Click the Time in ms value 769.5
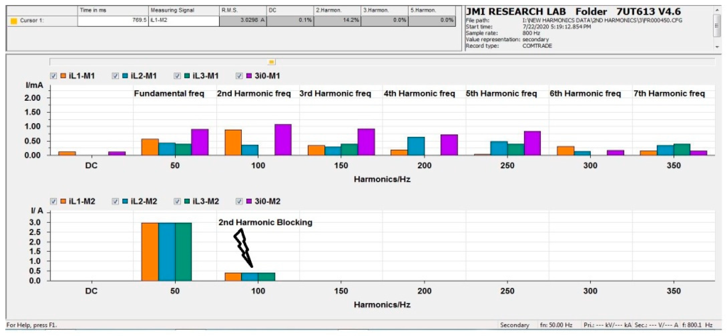 (x=113, y=21)
